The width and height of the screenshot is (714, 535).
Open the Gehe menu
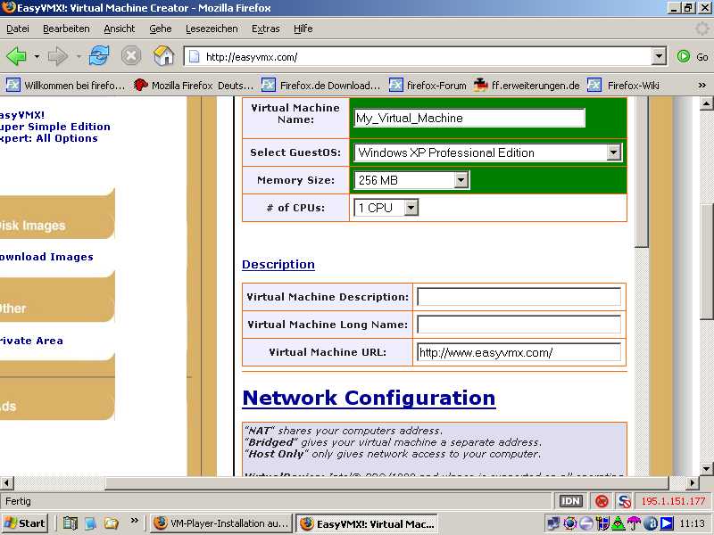point(161,29)
